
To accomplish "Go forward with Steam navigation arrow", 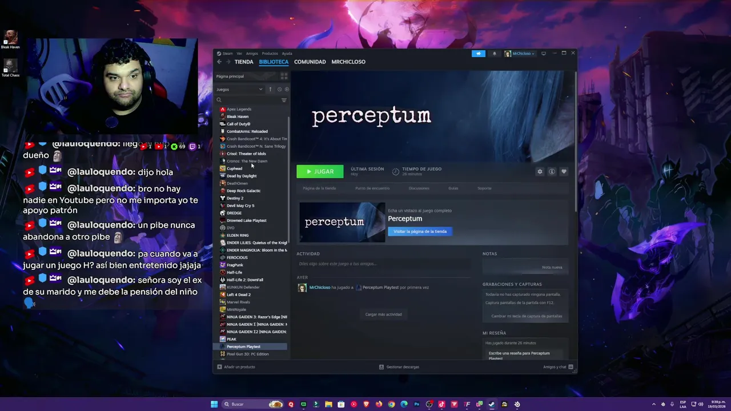I will (228, 62).
